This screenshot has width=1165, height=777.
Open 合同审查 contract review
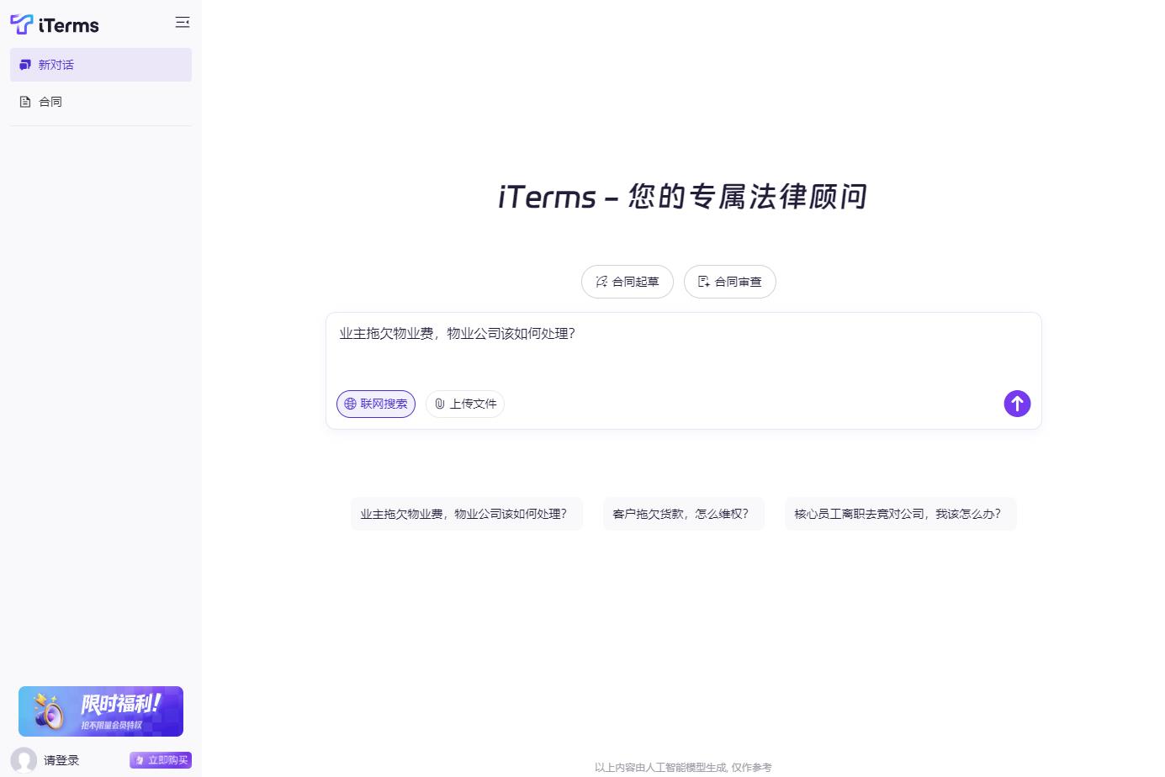[730, 282]
